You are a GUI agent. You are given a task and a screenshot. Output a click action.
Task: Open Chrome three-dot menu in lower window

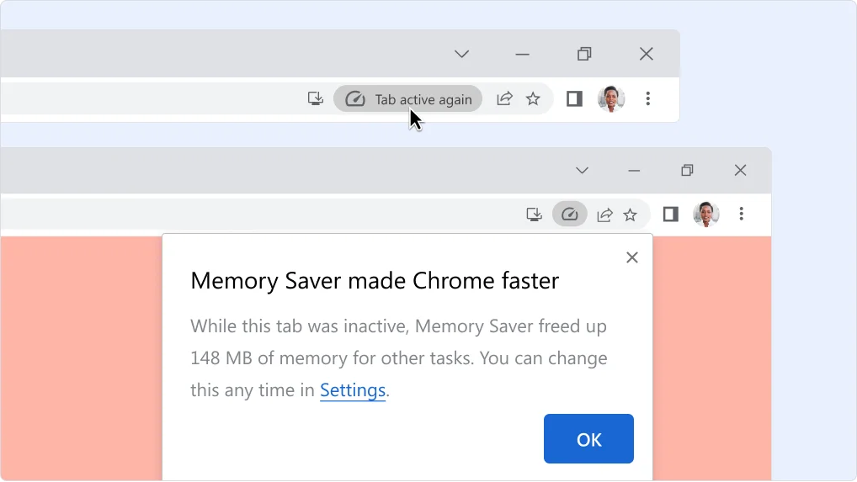[x=741, y=214]
